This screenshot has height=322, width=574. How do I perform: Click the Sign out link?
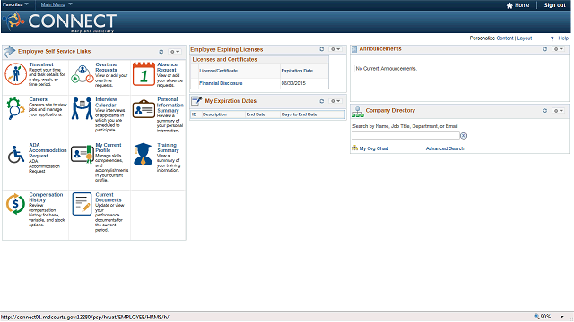click(554, 5)
